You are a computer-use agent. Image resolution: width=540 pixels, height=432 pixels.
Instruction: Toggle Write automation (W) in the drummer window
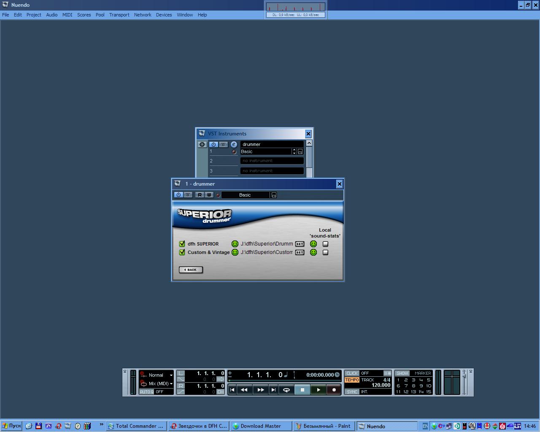209,195
